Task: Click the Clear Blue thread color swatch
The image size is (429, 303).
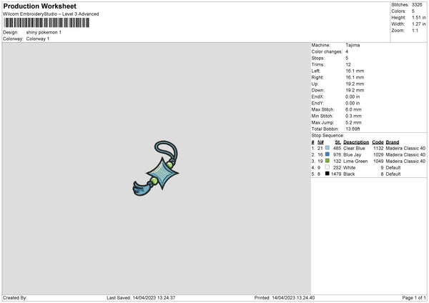Action: click(327, 148)
